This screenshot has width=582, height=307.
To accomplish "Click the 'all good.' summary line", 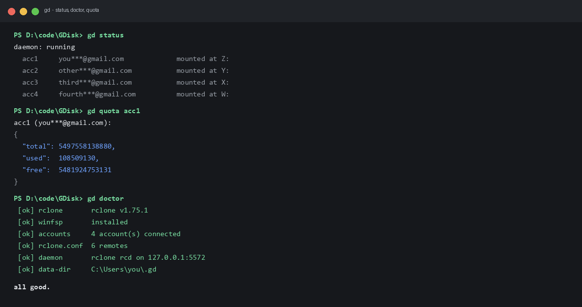I will pyautogui.click(x=32, y=288).
